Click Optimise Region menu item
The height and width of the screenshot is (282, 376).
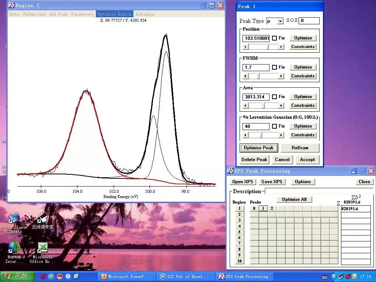(x=114, y=14)
